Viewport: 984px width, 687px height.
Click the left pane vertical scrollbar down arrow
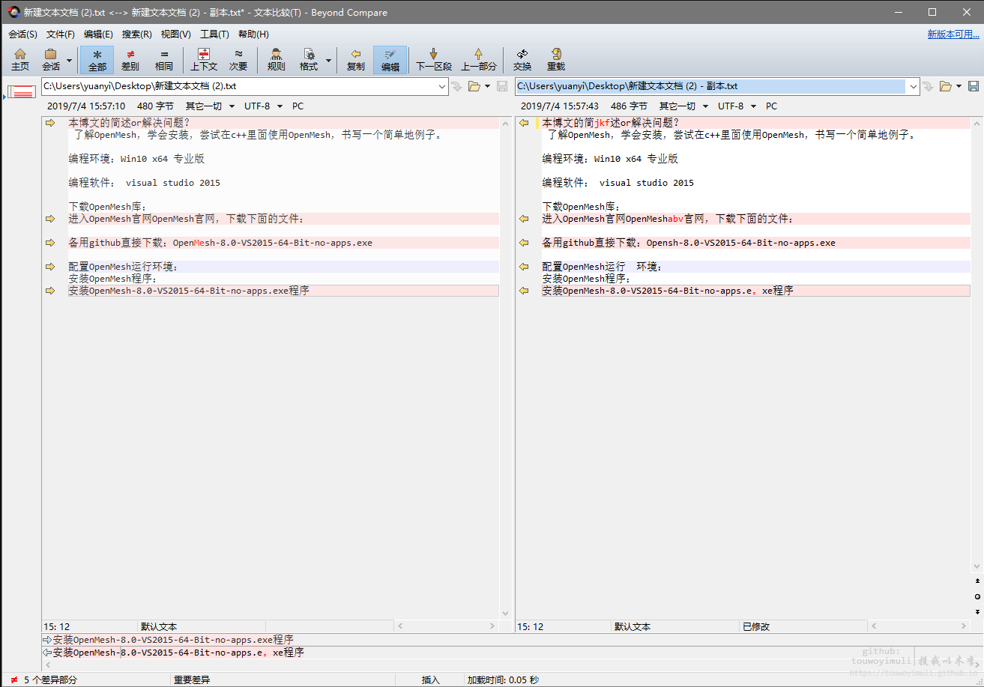coord(505,614)
